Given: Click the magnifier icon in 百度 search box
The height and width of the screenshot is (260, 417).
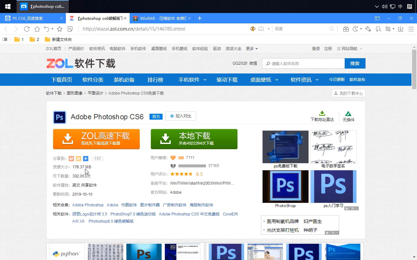Looking at the screenshot, I should pos(332,29).
